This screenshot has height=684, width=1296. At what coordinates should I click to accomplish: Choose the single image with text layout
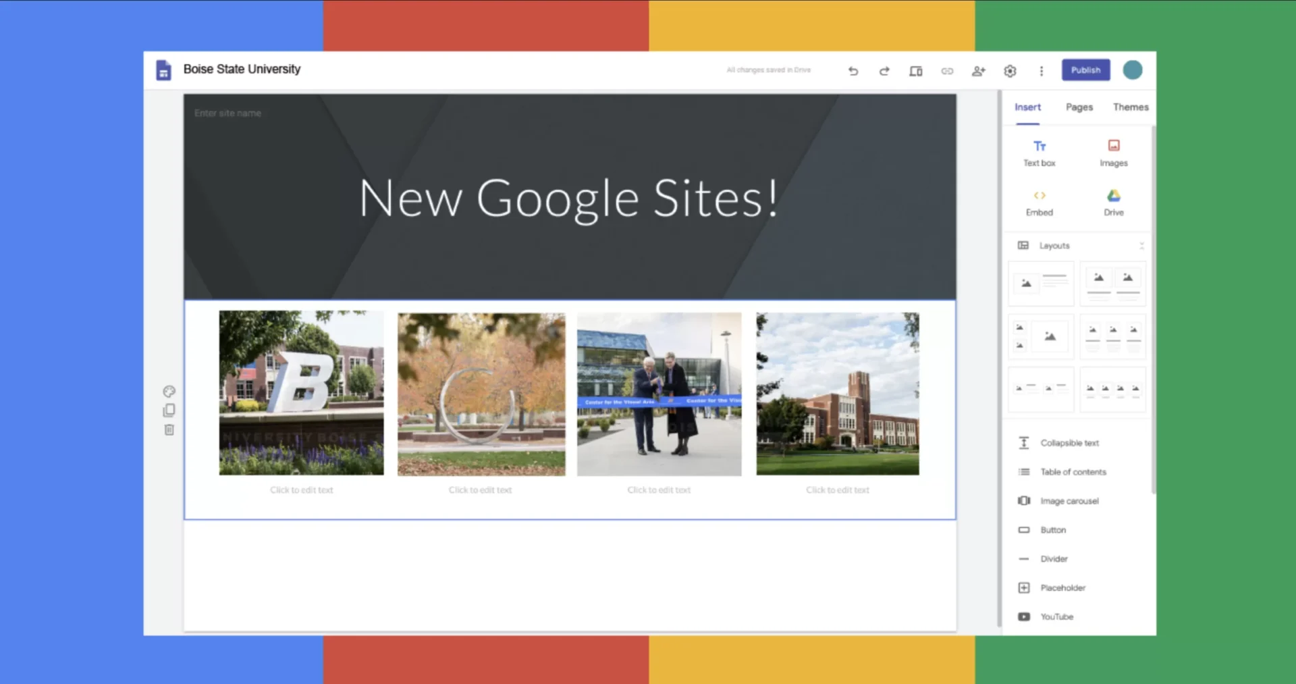click(1041, 284)
